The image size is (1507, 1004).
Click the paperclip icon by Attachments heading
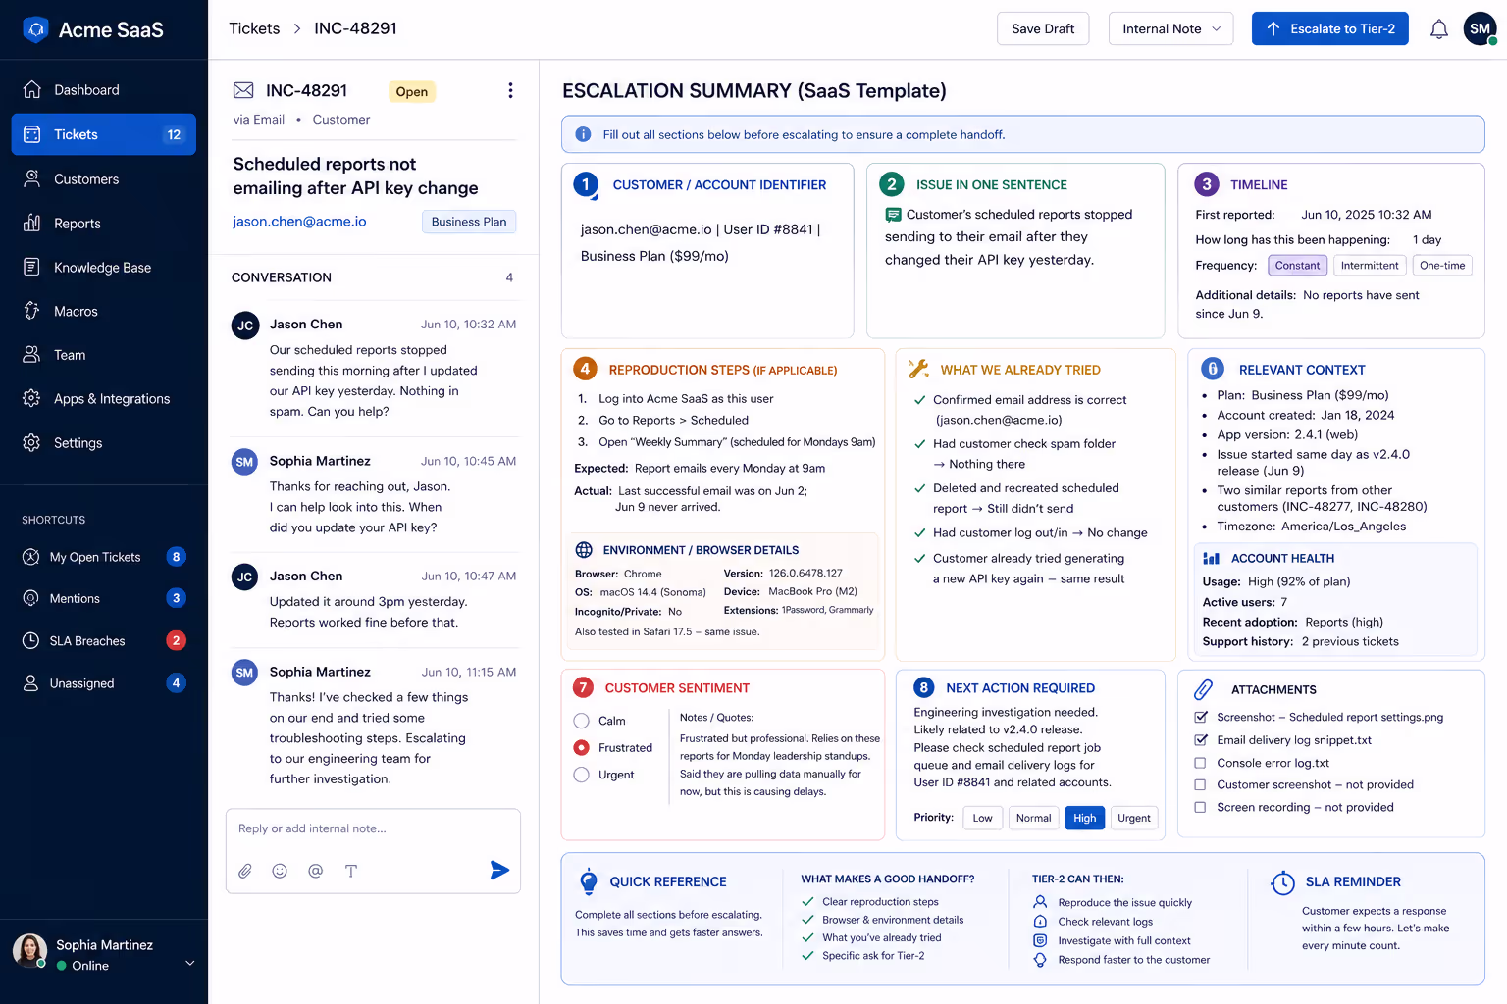click(1204, 689)
